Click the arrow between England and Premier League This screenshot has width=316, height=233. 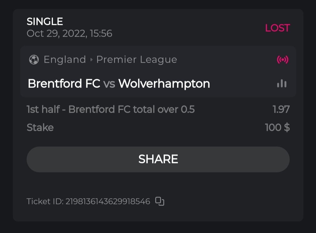click(91, 60)
